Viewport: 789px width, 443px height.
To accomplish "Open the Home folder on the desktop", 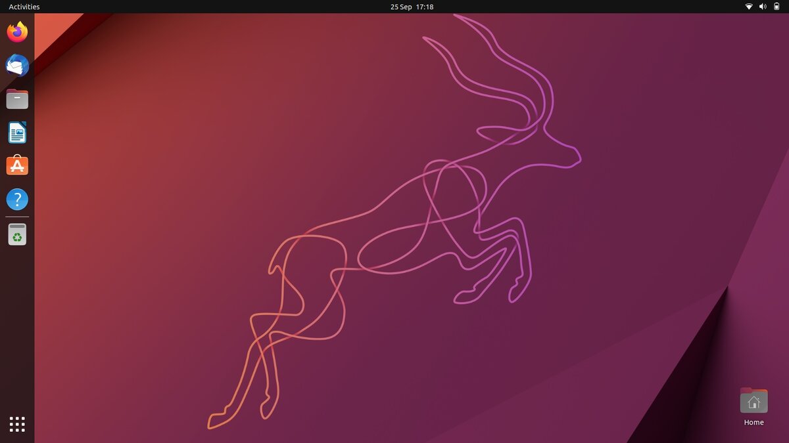I will (x=753, y=399).
